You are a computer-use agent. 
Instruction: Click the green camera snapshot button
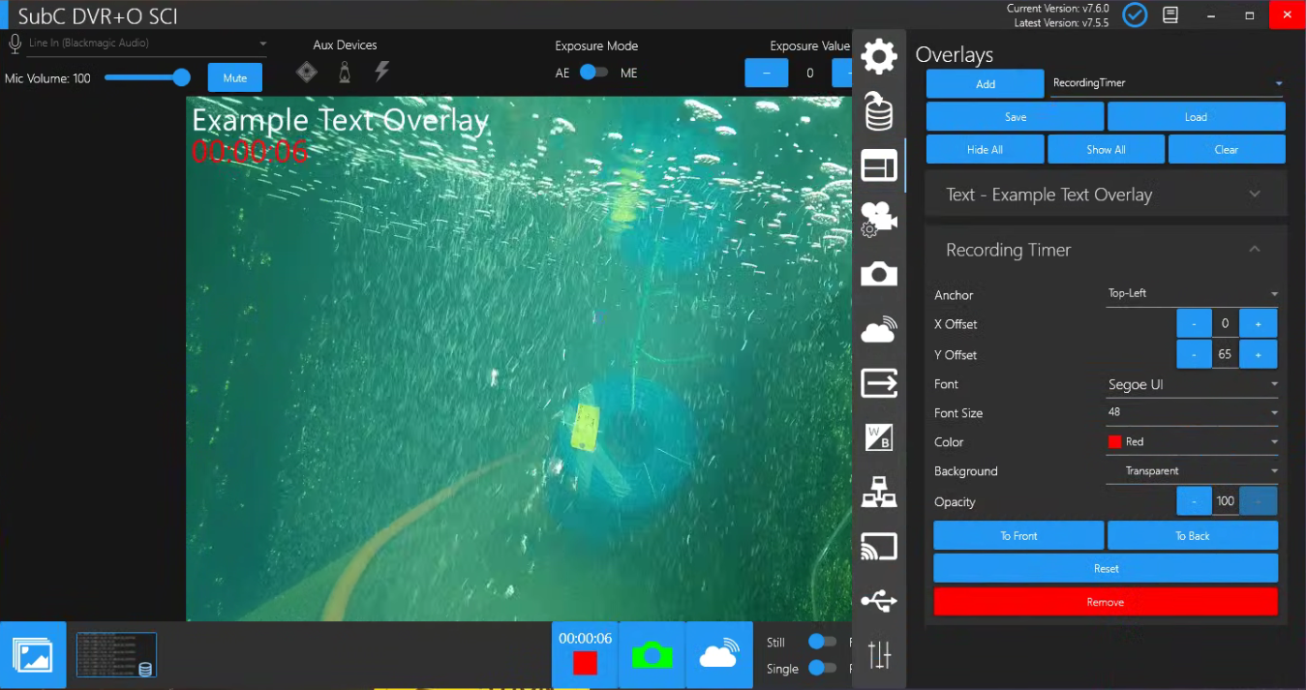[652, 656]
